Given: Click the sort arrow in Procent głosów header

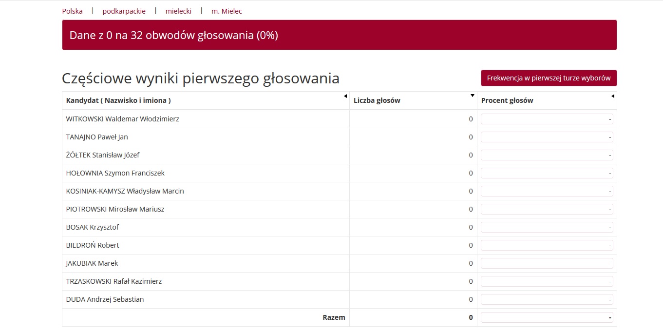Looking at the screenshot, I should pyautogui.click(x=613, y=96).
